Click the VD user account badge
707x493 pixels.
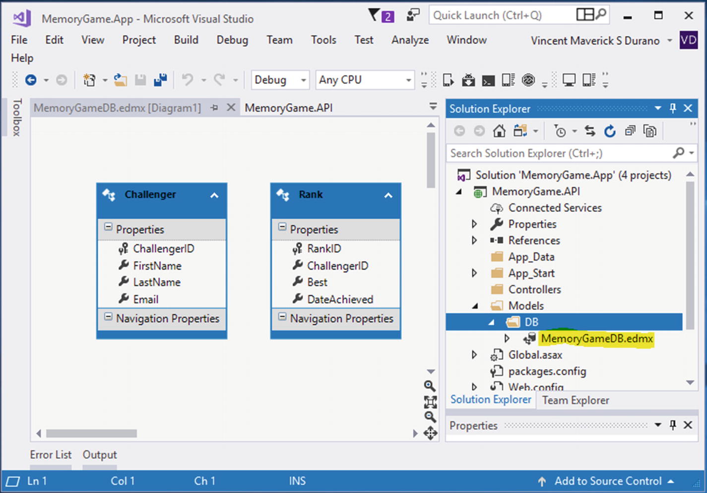pyautogui.click(x=689, y=40)
